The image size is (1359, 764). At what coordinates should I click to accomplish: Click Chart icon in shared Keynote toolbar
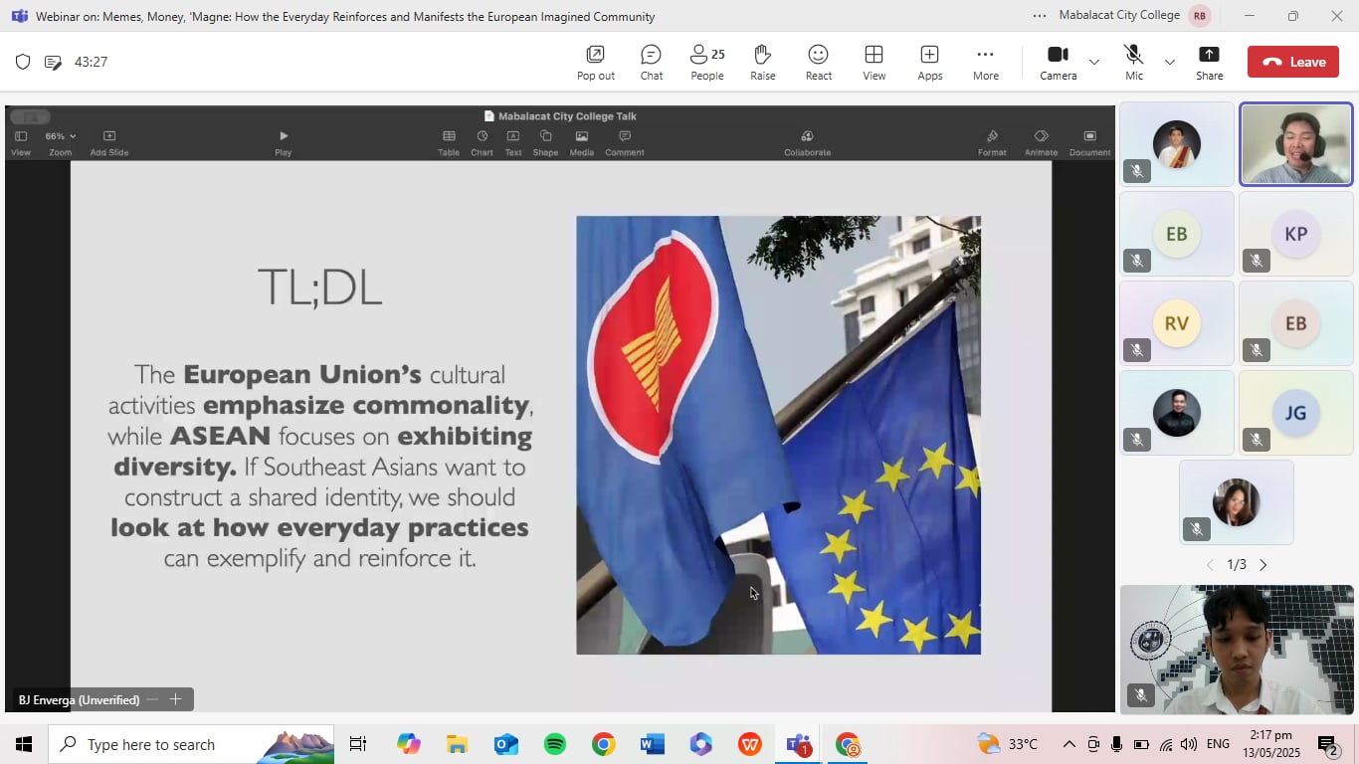coord(482,142)
